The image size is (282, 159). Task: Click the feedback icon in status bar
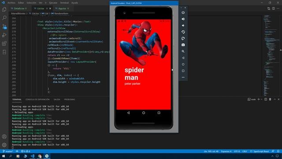tap(273, 151)
